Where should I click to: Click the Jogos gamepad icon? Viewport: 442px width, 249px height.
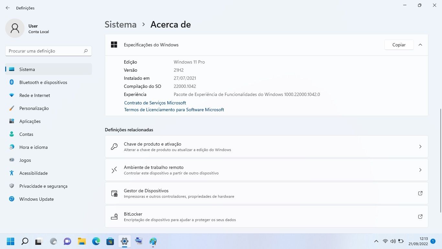point(12,160)
